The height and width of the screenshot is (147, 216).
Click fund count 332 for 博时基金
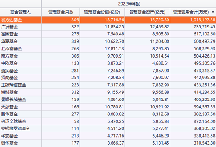click(x=75, y=92)
